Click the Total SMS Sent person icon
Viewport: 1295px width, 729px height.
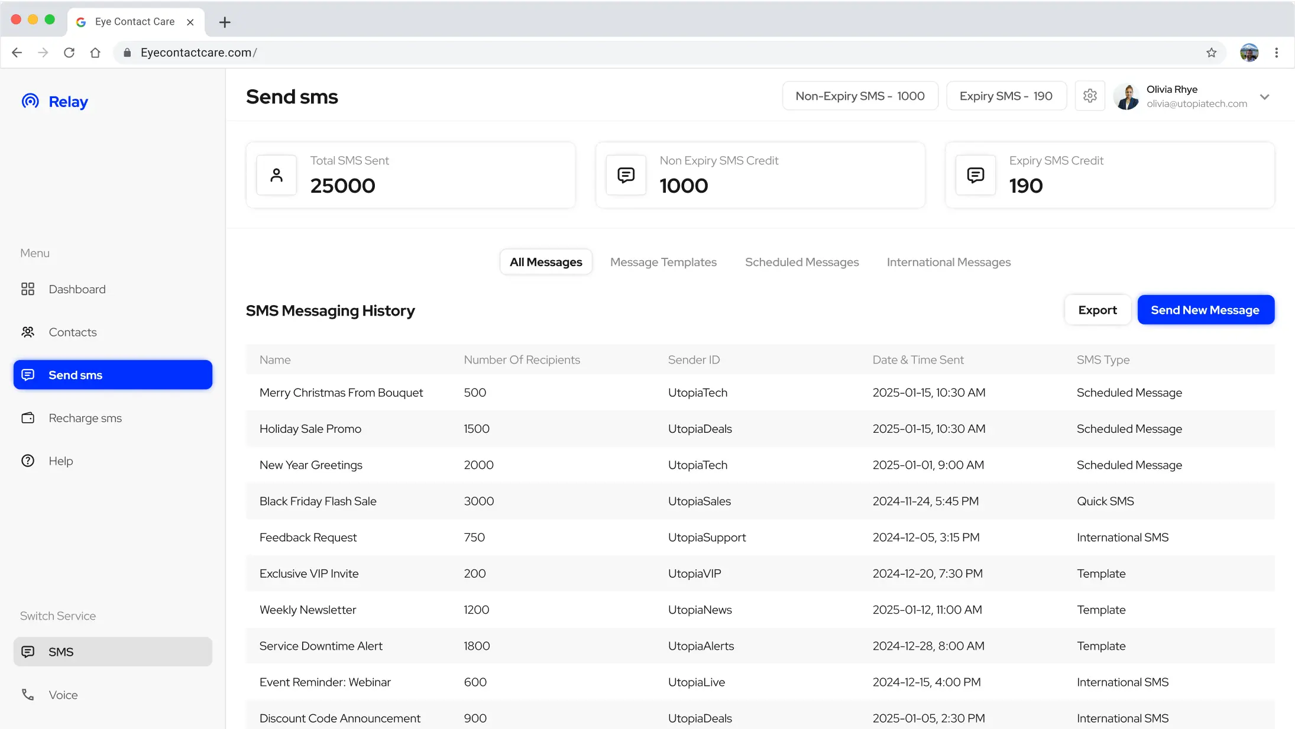click(x=277, y=175)
